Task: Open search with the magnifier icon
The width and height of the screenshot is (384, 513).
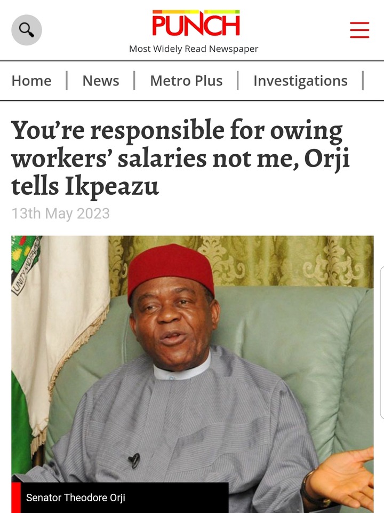Action: [27, 30]
